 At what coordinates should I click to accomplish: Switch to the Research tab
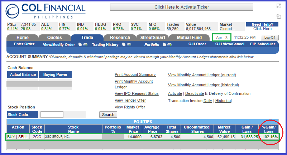(x=120, y=38)
